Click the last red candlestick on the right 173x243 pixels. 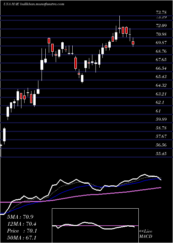coord(133,43)
